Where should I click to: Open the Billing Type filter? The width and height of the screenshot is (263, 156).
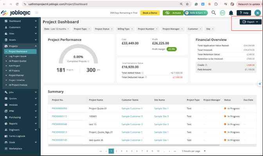coord(125,29)
